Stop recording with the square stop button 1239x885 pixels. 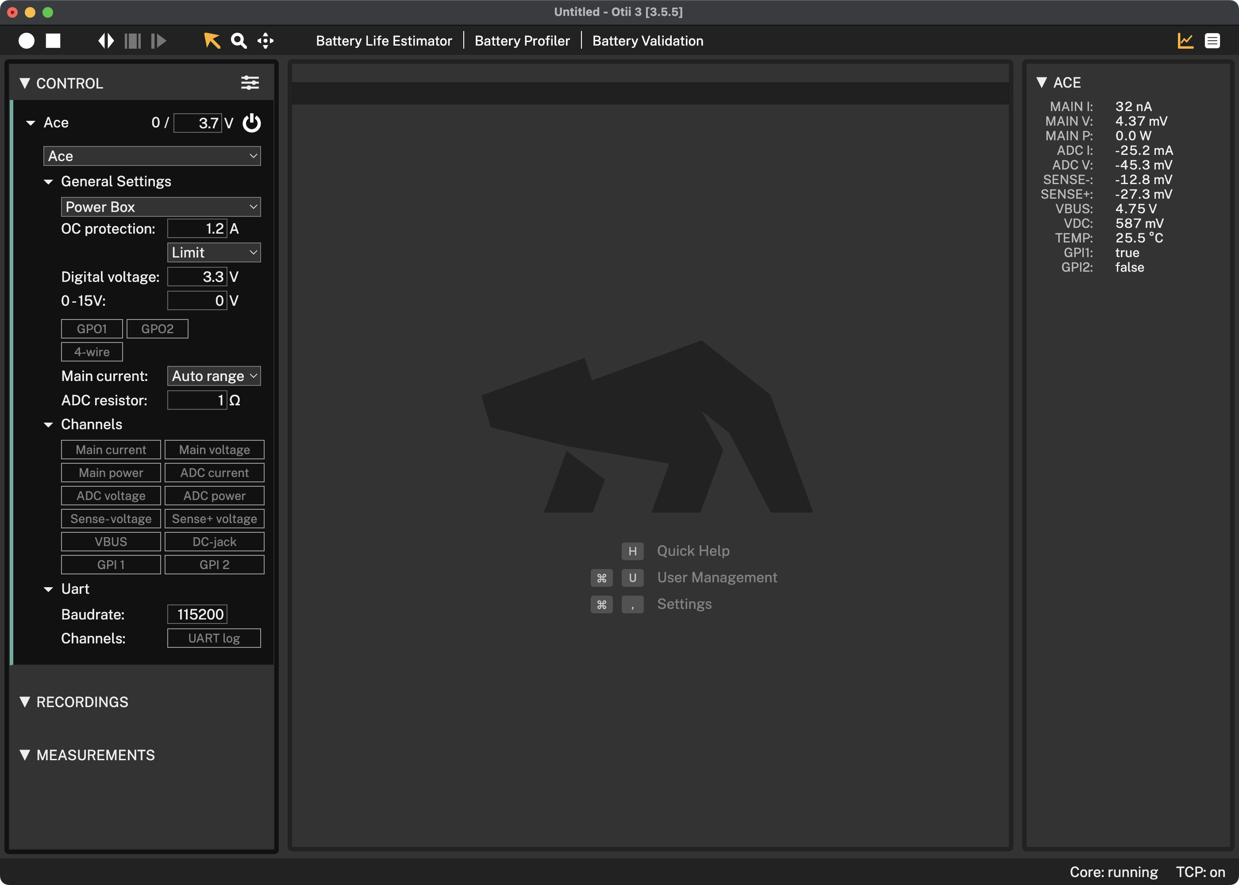[x=53, y=41]
